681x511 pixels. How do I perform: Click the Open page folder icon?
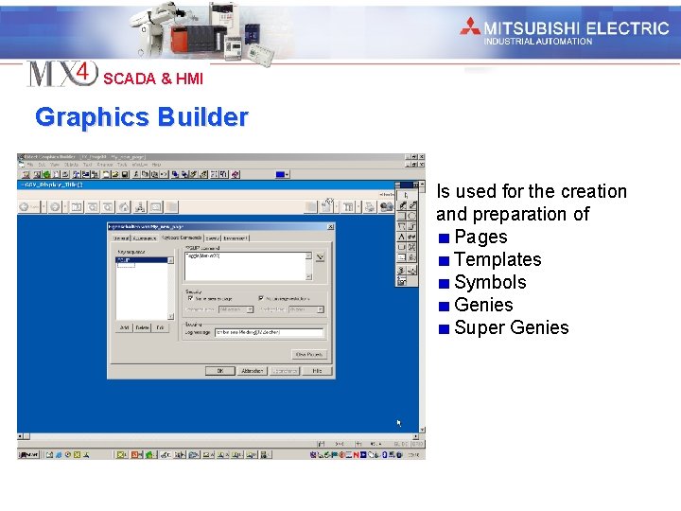[x=115, y=174]
